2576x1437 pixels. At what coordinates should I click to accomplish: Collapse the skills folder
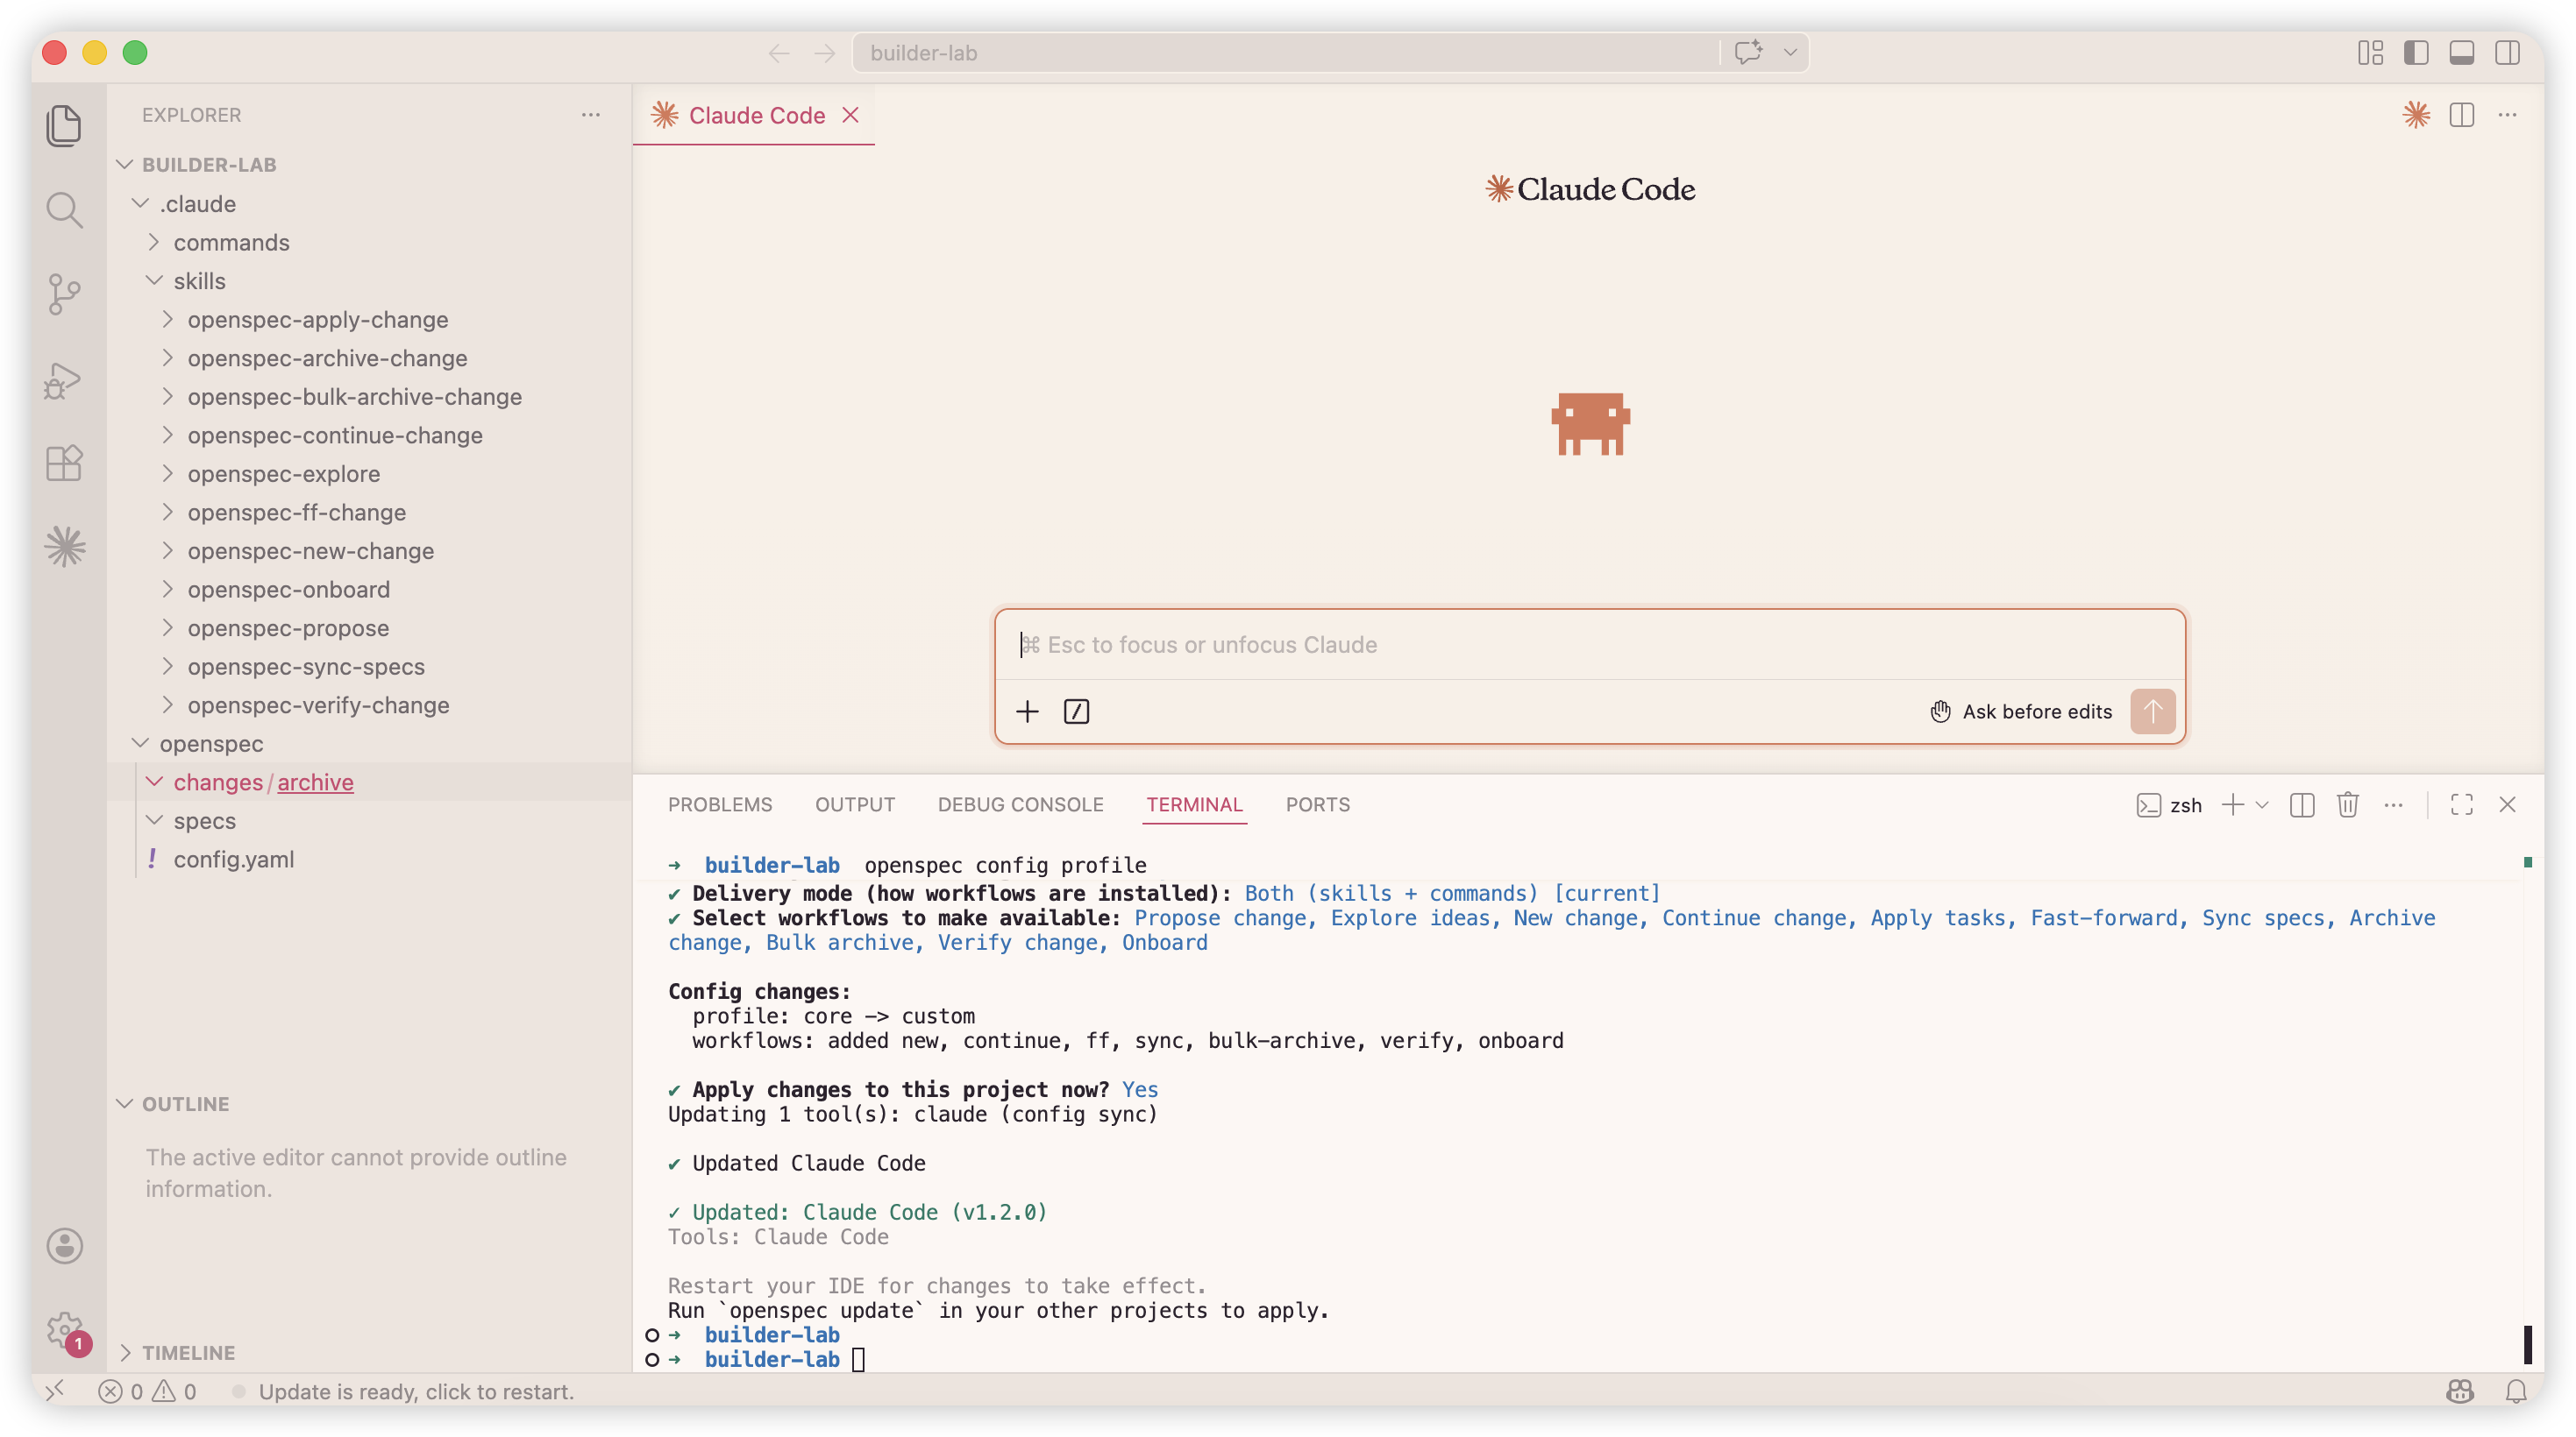[198, 280]
